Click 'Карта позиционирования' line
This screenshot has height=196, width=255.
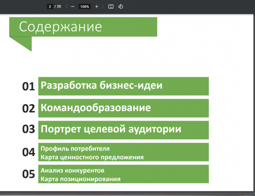pyautogui.click(x=80, y=179)
